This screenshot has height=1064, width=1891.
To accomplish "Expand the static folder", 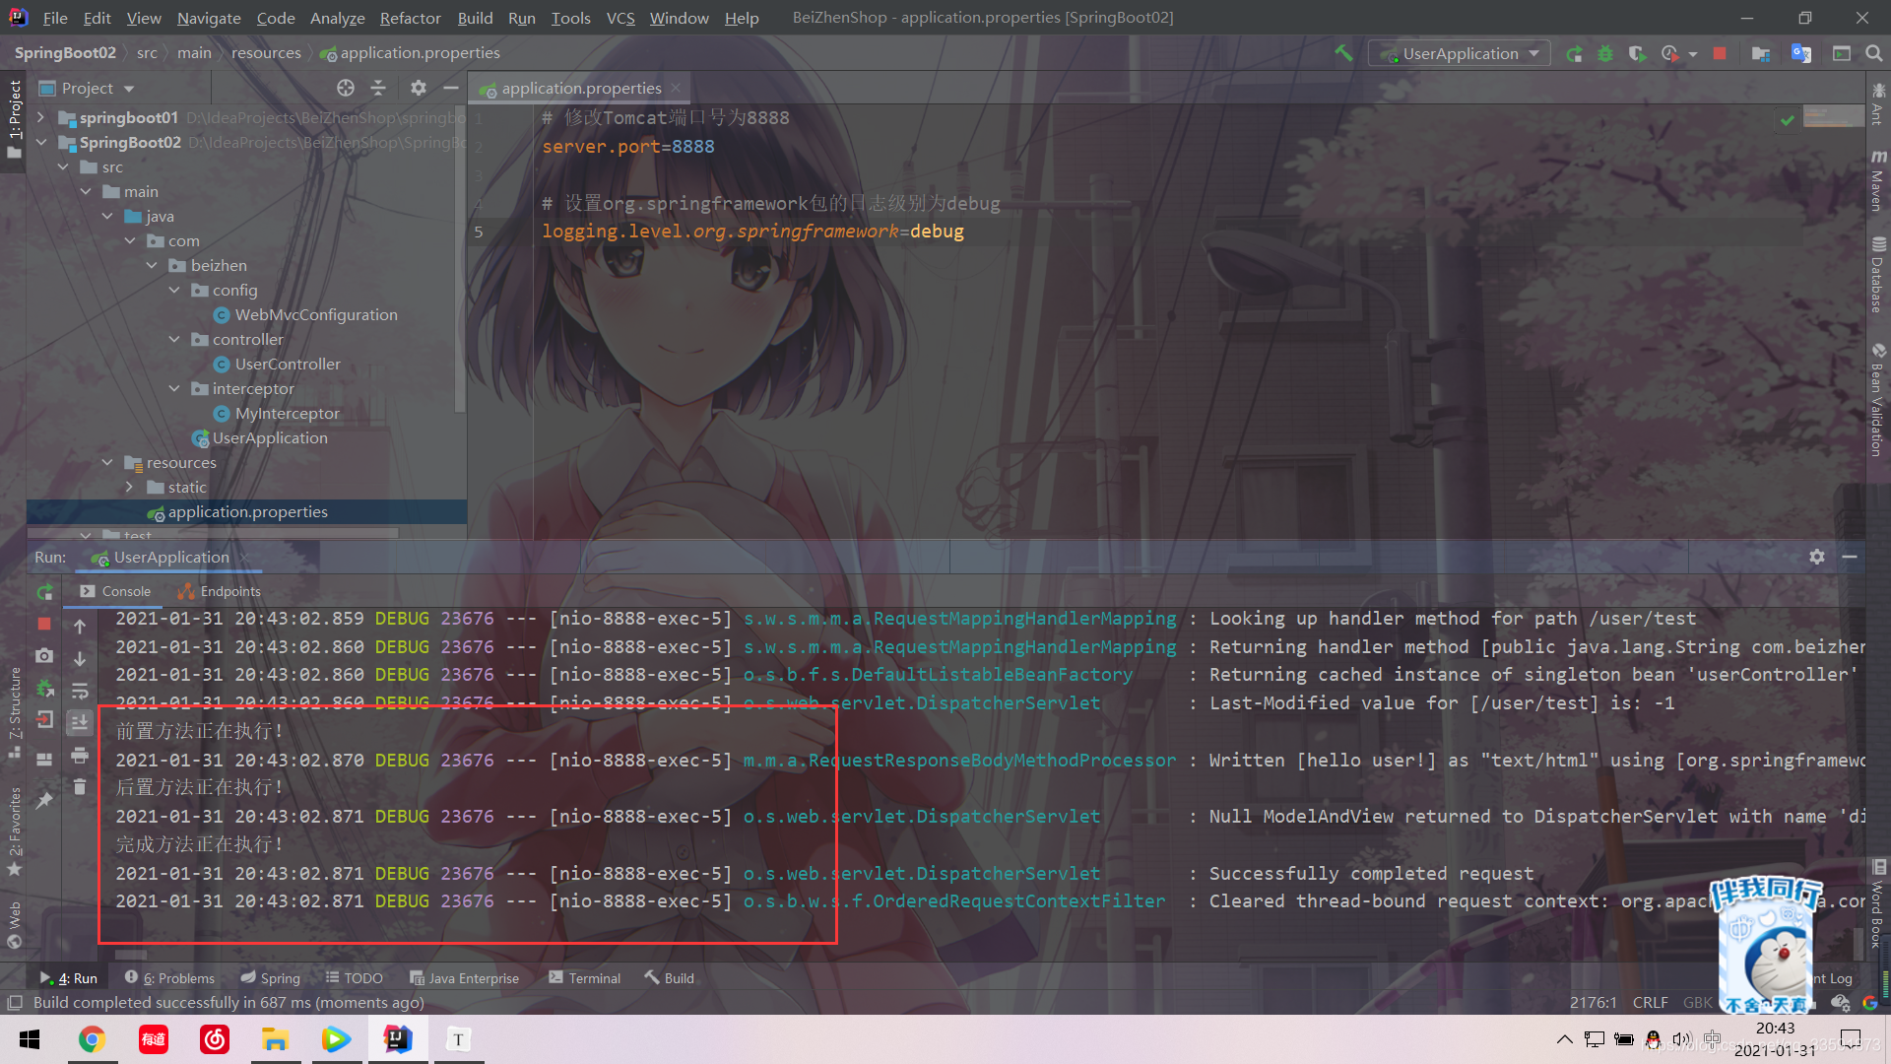I will pos(129,487).
